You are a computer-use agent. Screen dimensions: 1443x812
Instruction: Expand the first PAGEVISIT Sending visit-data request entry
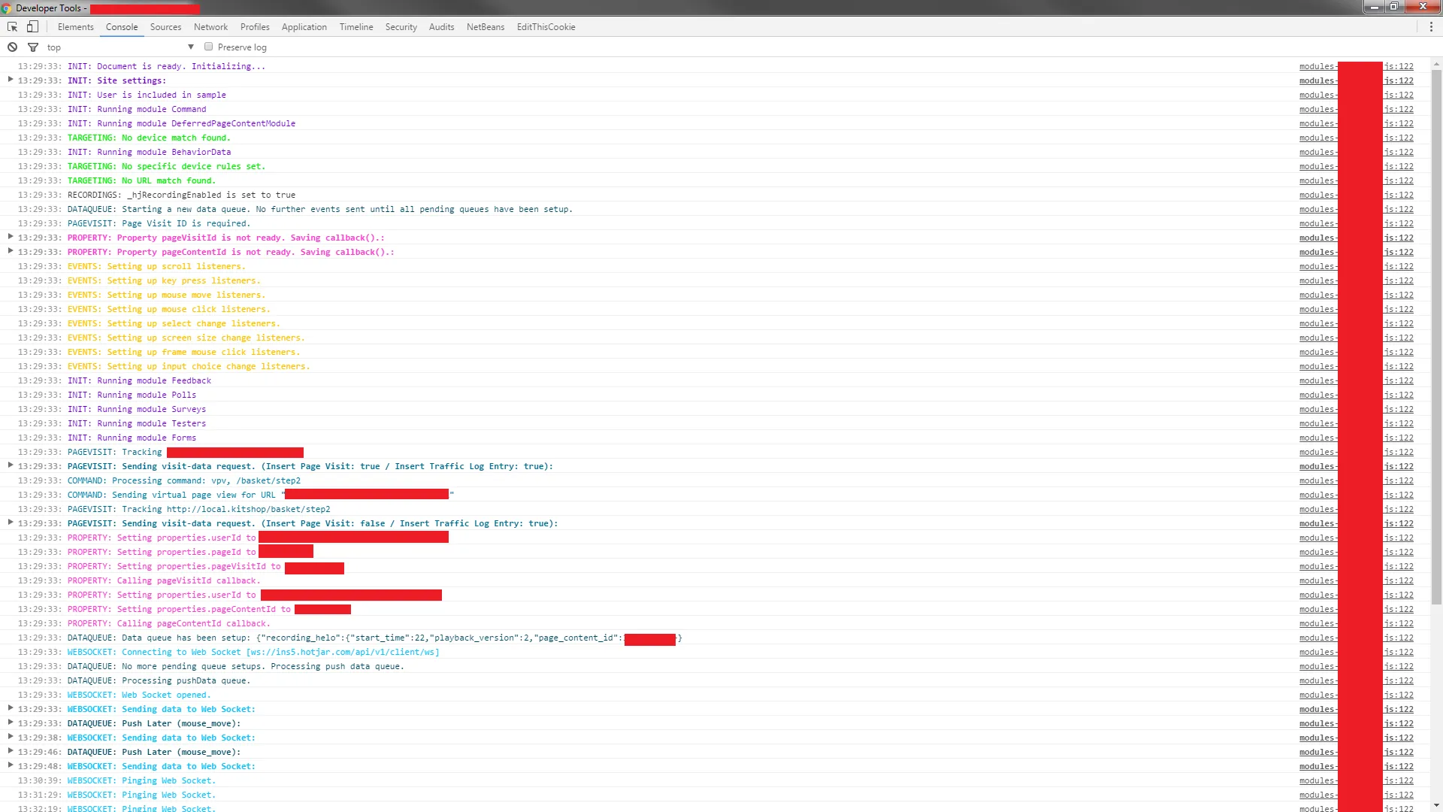pos(11,465)
